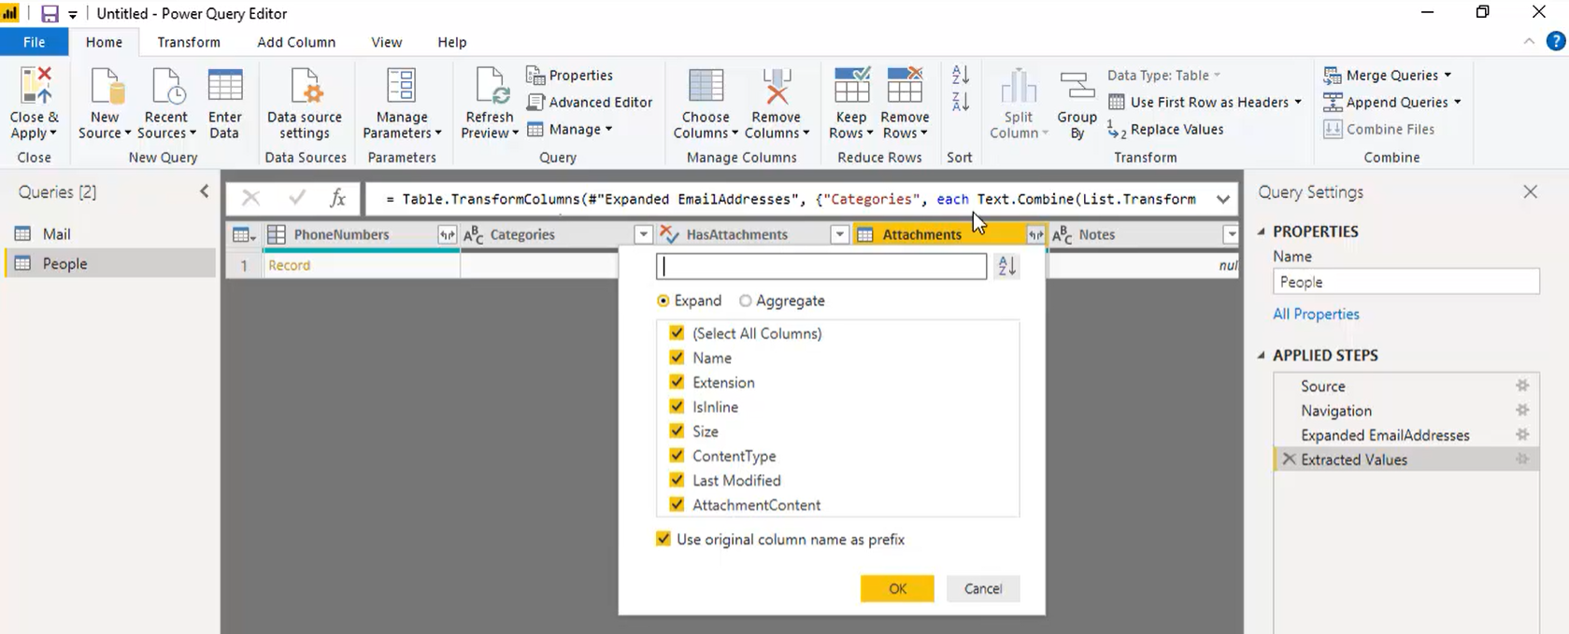Click the Choose Columns icon
The height and width of the screenshot is (634, 1569).
click(x=706, y=86)
